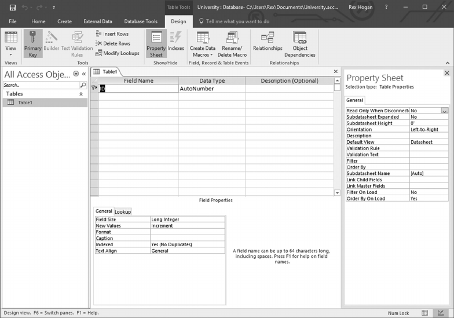Image resolution: width=454 pixels, height=318 pixels.
Task: Click Test Validation Rules
Action: coord(77,44)
